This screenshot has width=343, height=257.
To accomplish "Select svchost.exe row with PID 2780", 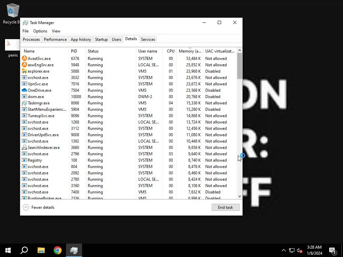I will coord(129,179).
